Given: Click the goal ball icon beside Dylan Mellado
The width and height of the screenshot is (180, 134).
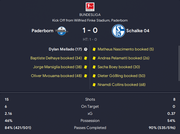Looking at the screenshot, I should 86,49.
